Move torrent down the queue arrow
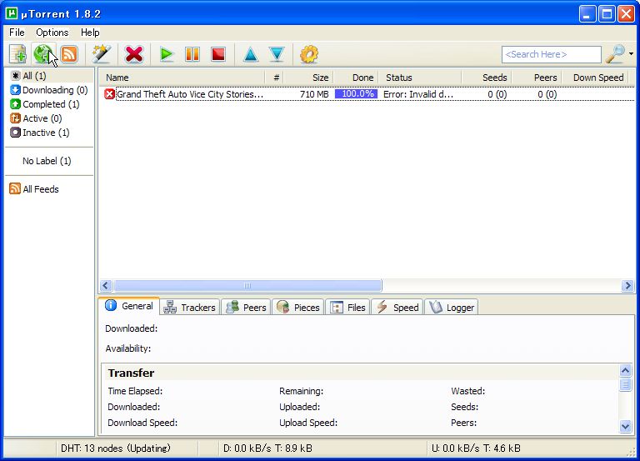Viewport: 640px width, 461px height. pos(277,54)
